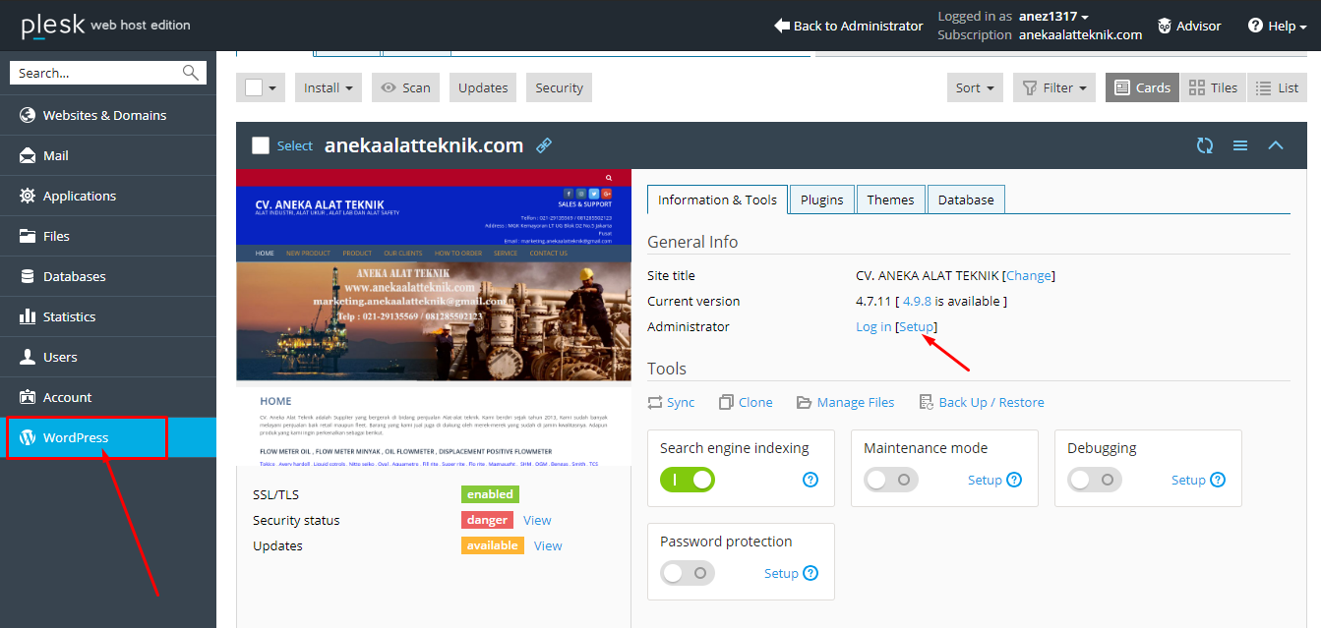Click the Administrator Setup link

[x=917, y=326]
